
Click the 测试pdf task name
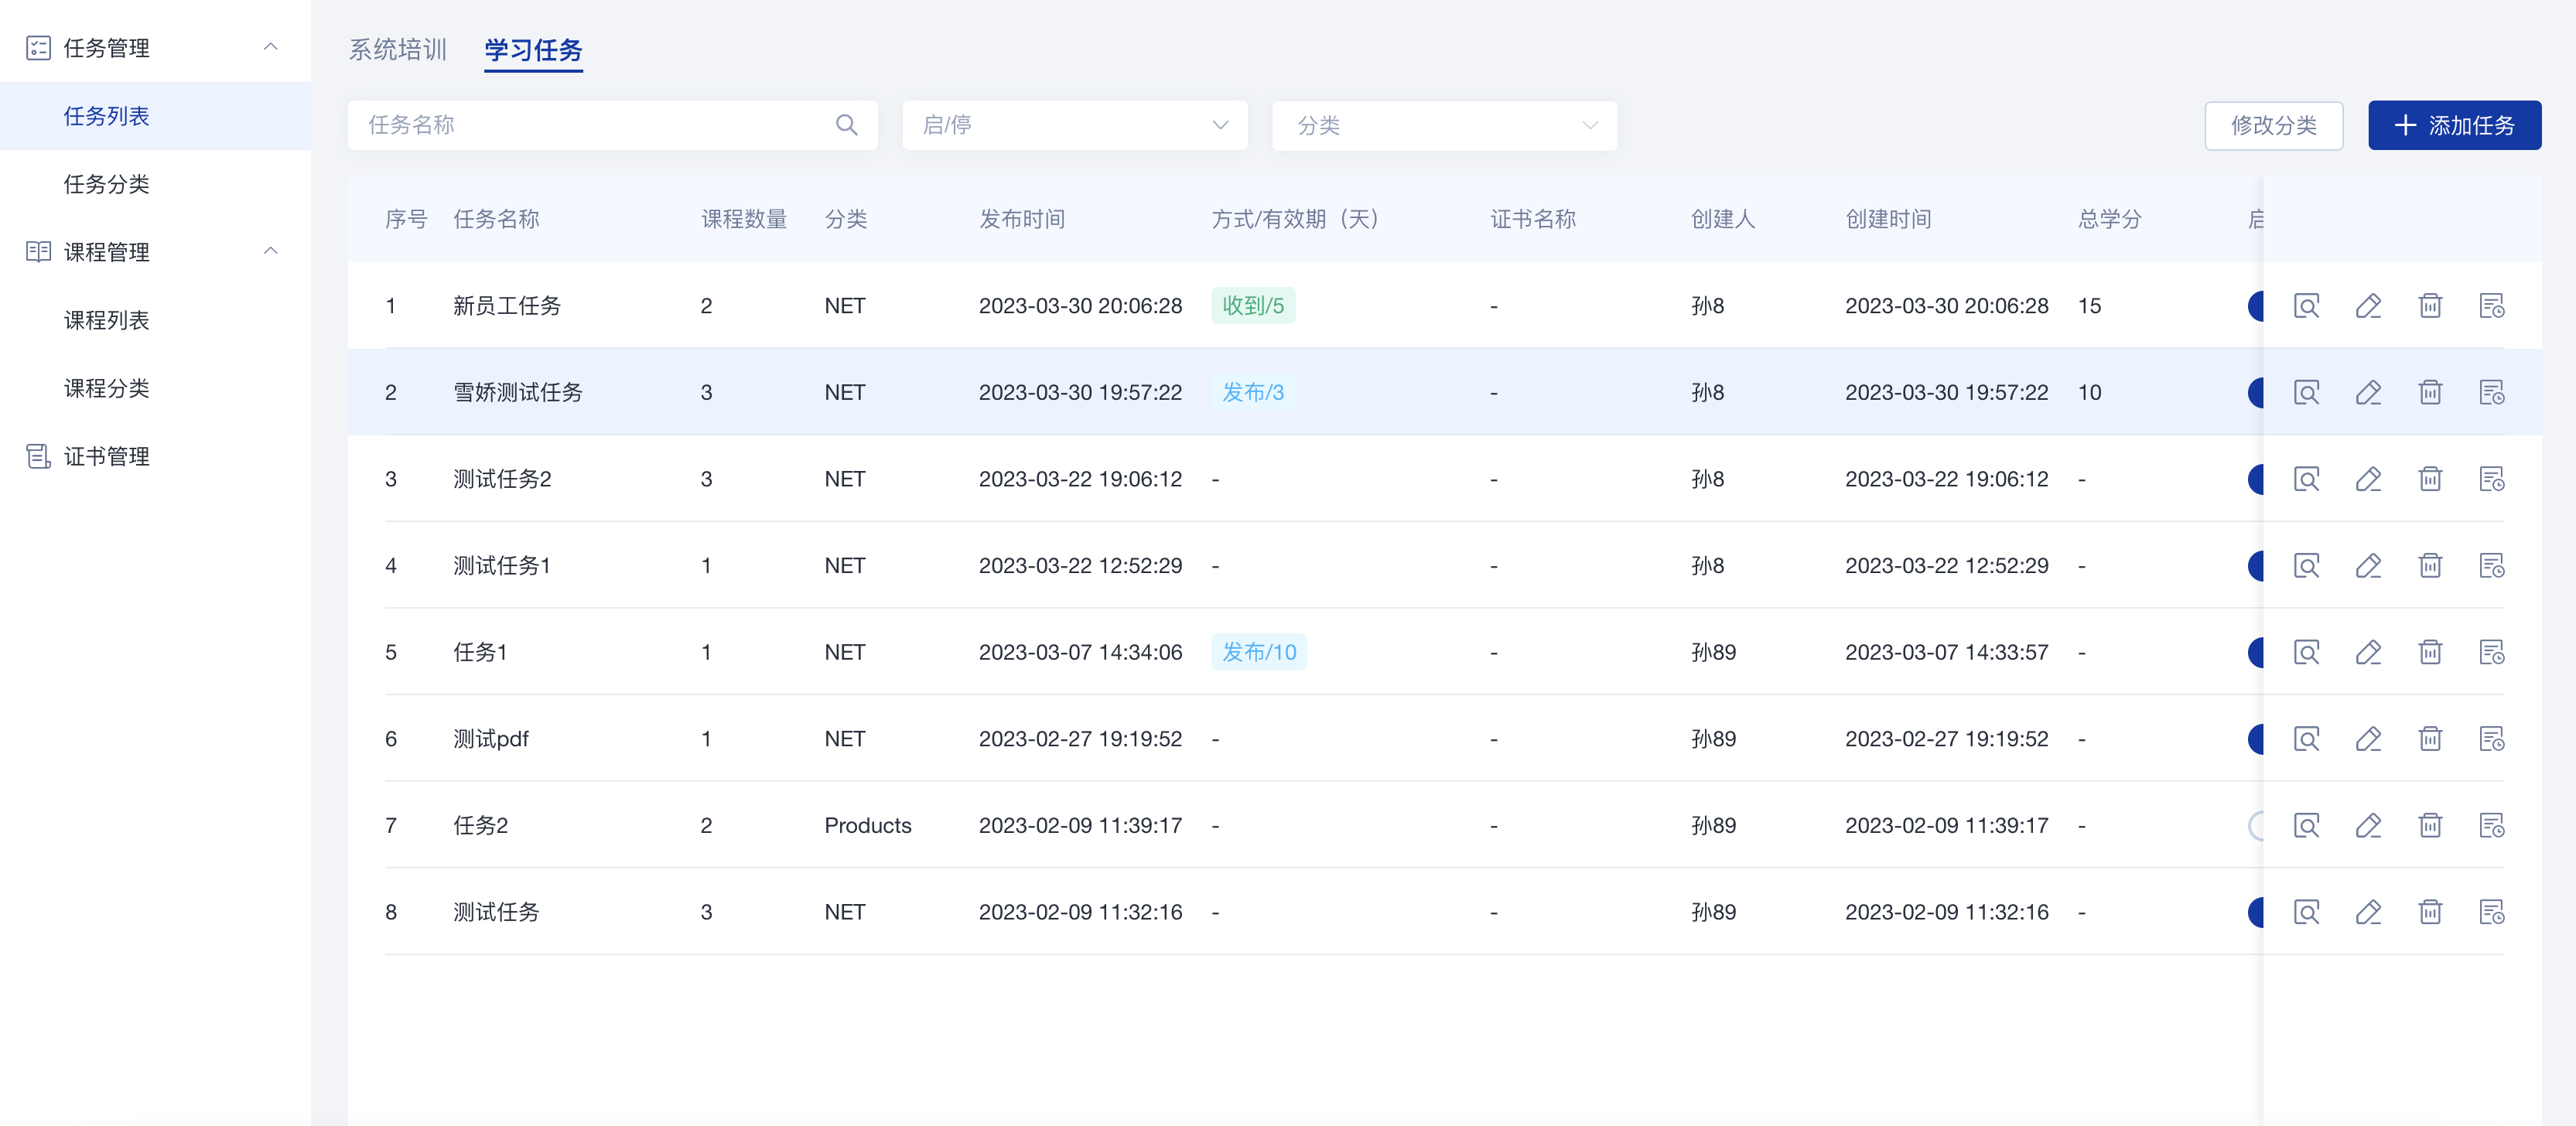click(491, 739)
